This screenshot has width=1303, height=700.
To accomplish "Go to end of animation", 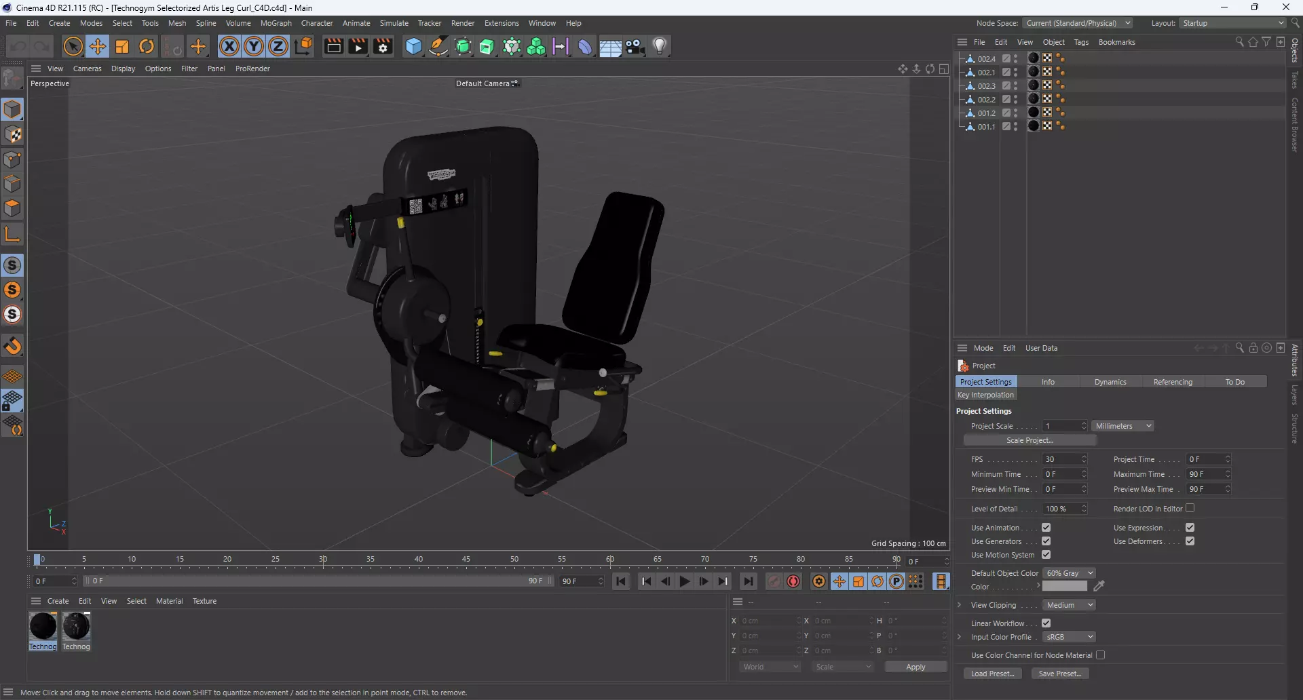I will point(748,581).
